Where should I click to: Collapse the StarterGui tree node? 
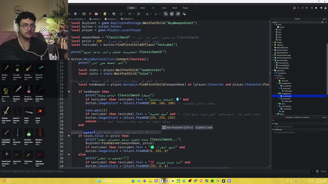[x=273, y=71]
